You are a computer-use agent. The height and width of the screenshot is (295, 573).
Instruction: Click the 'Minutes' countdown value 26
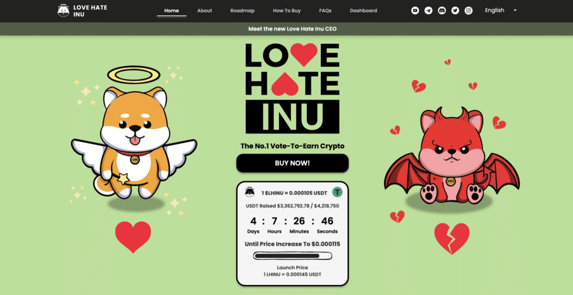coord(299,221)
